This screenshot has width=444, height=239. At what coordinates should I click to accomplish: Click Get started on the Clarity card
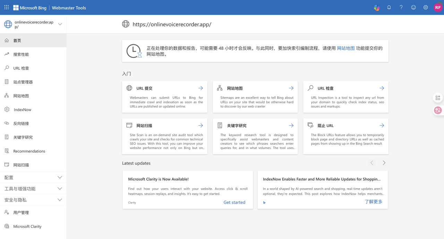(234, 202)
